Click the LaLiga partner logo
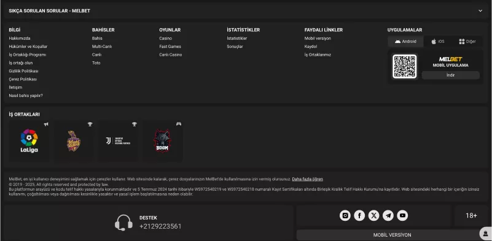Viewport: 492px width, 241px height. click(x=29, y=140)
